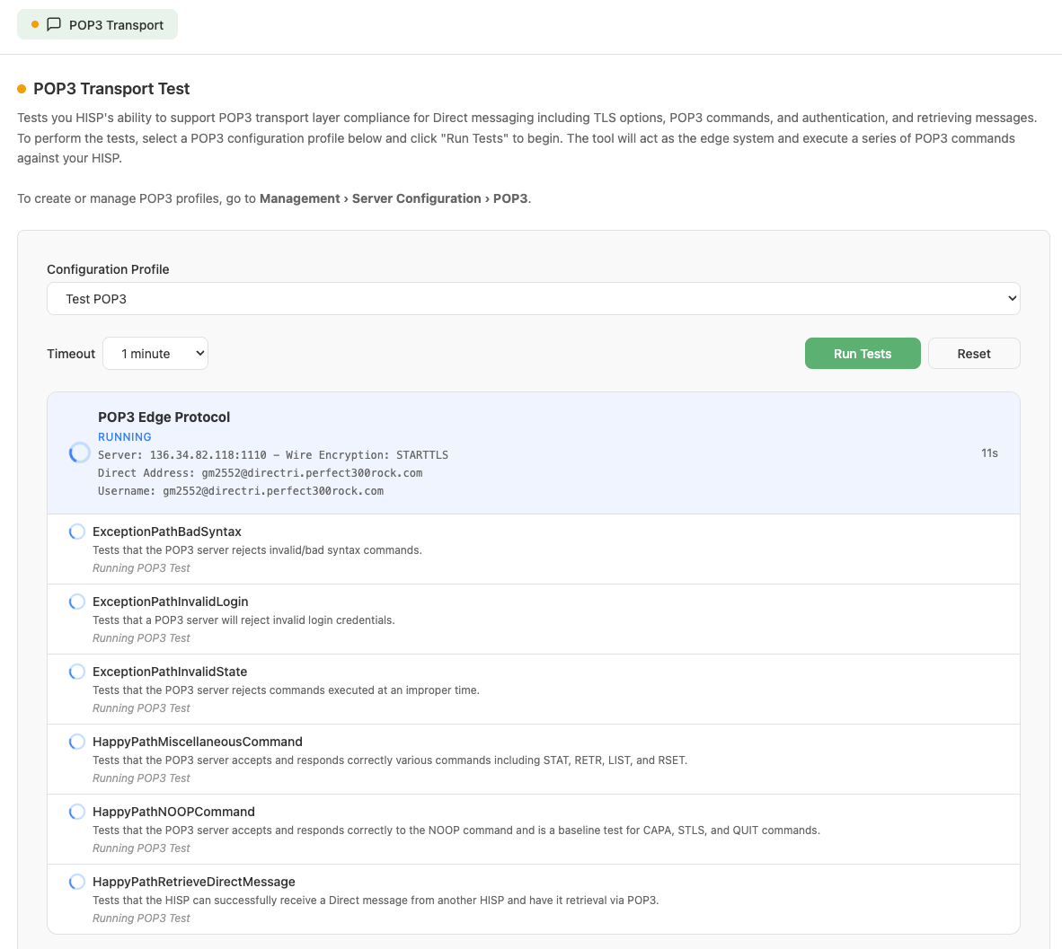The image size is (1062, 949).
Task: Open the Configuration Profile dropdown
Action: 533,298
